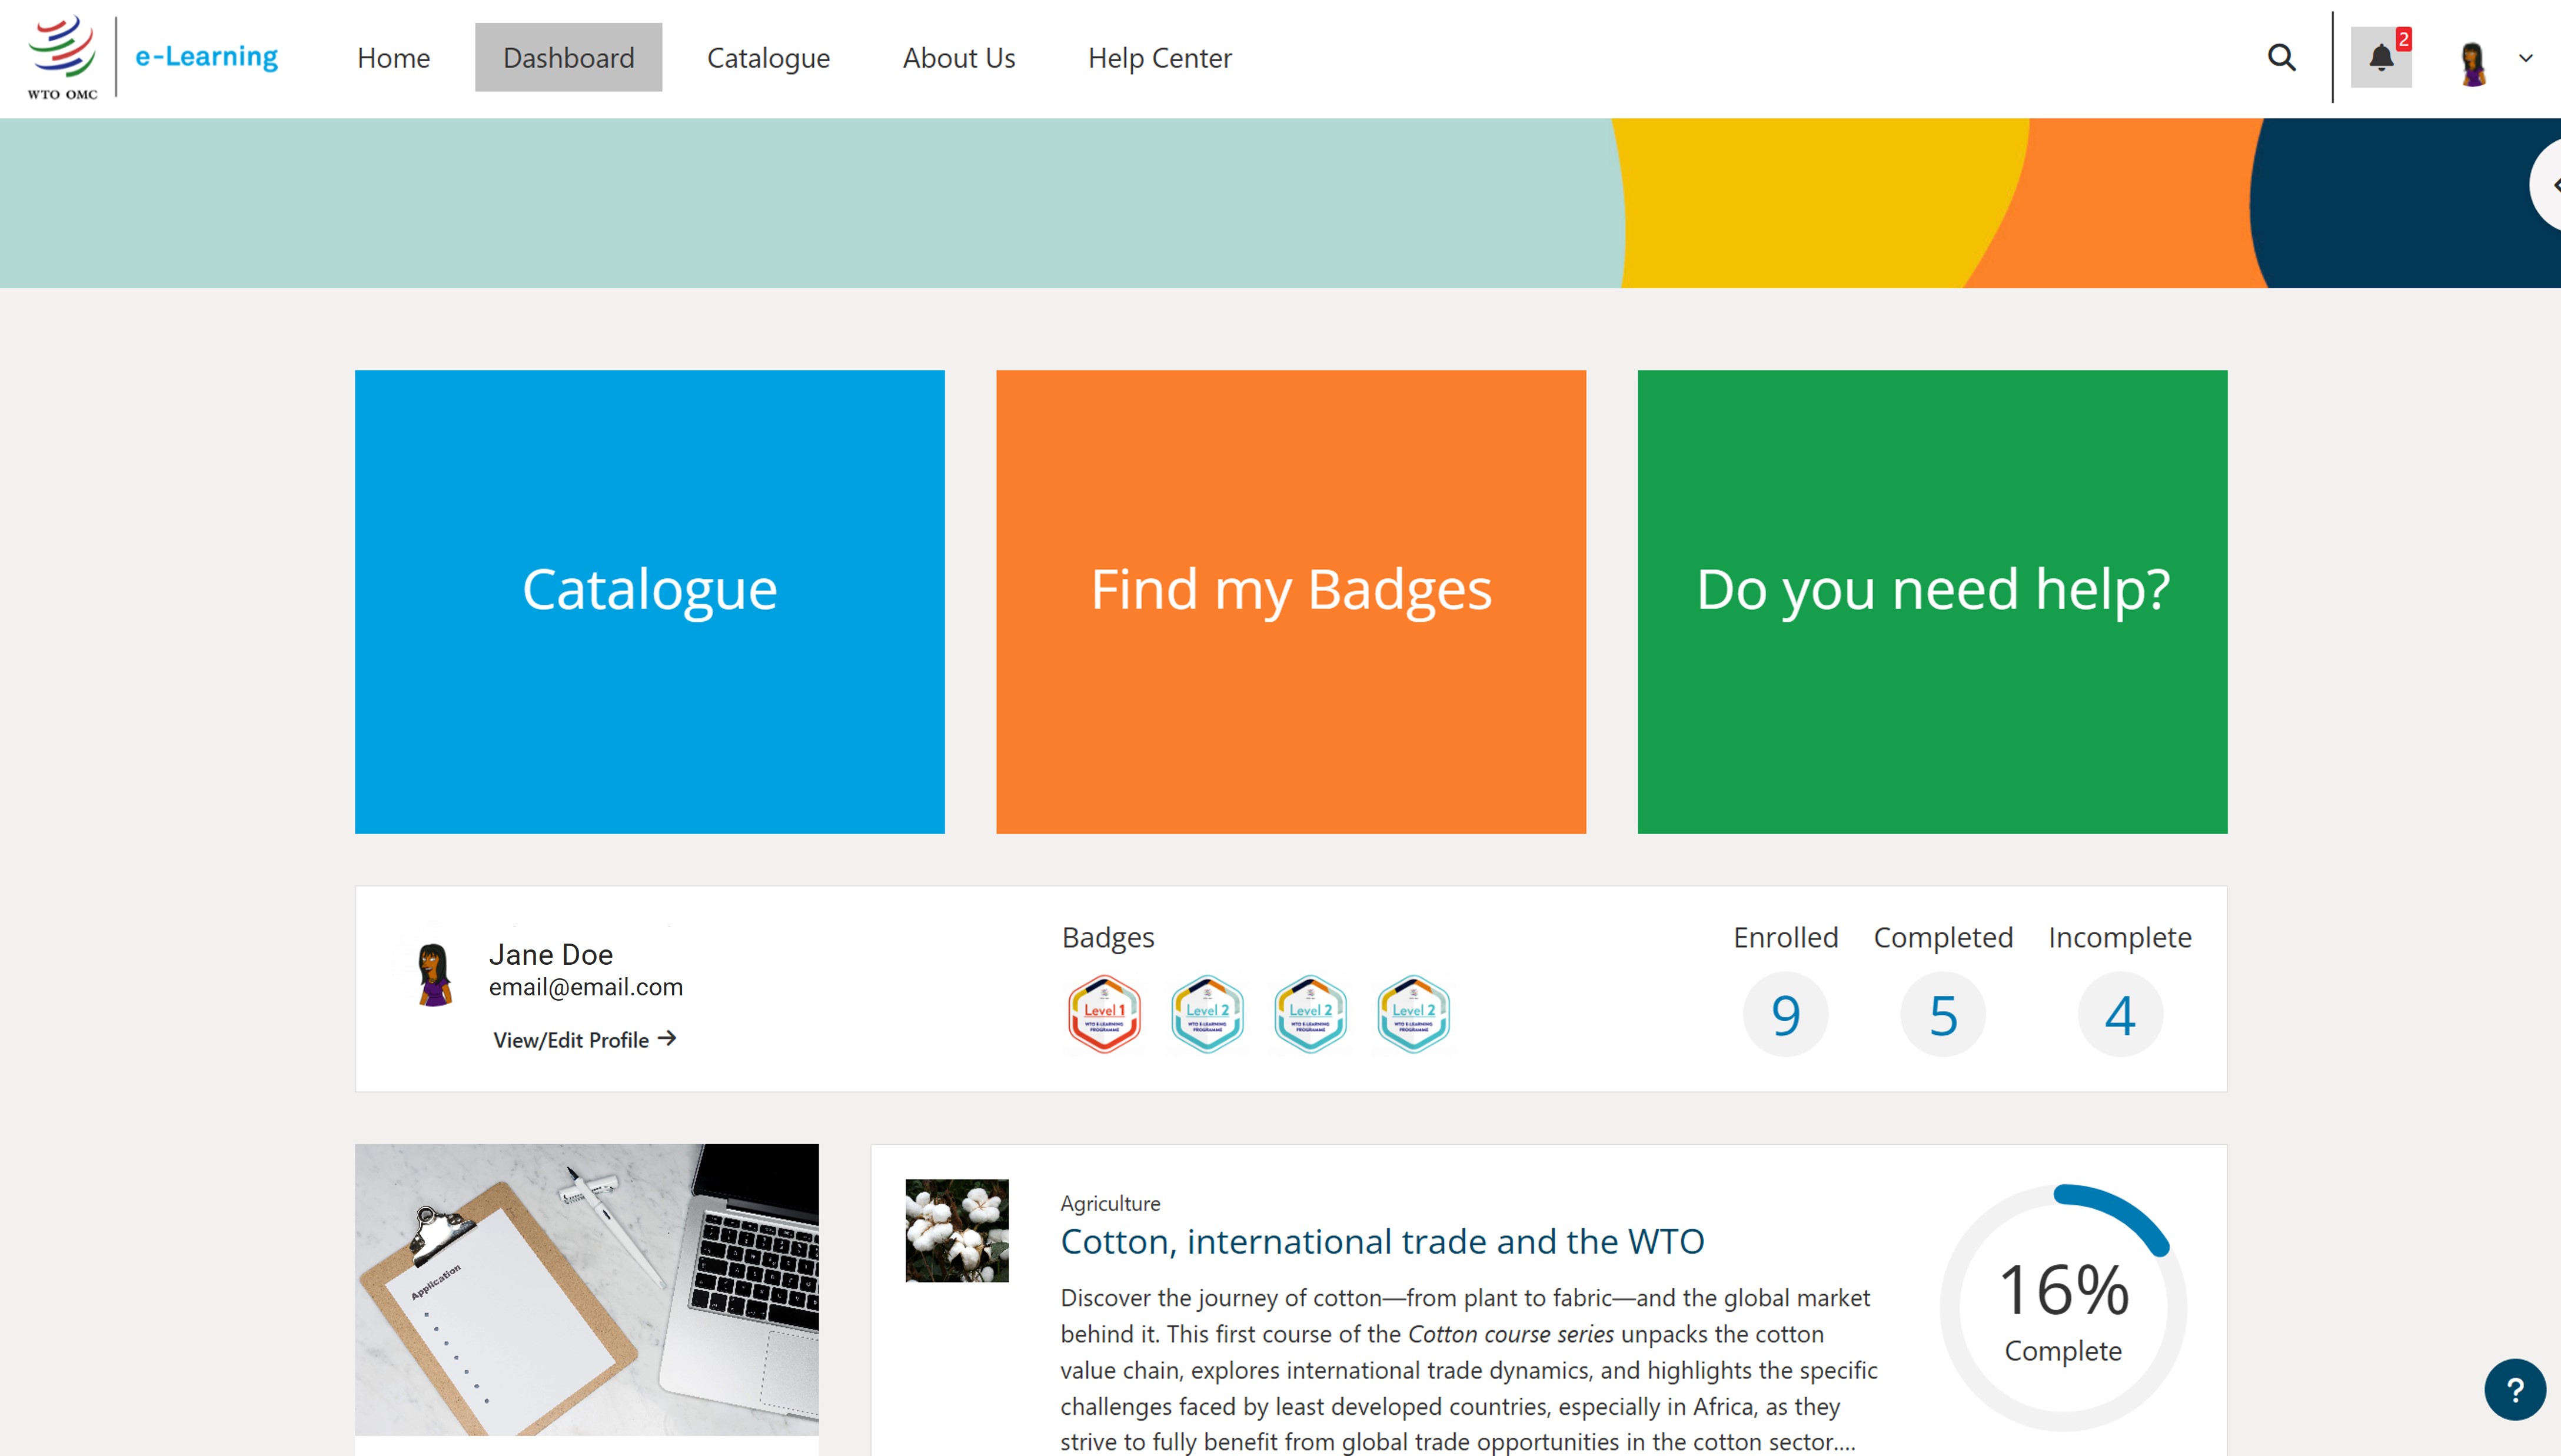2561x1456 pixels.
Task: Click the last Level 2 badge
Action: point(1413,1014)
